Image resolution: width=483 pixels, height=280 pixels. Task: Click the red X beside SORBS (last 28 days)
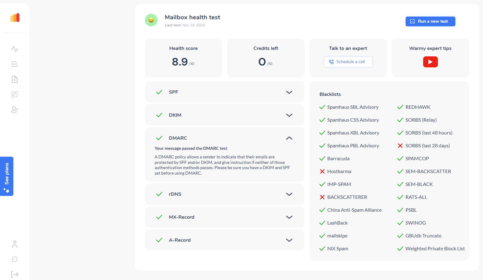[x=400, y=146]
